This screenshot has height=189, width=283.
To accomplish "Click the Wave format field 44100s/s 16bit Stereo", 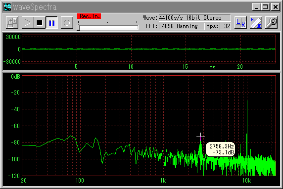I will click(x=195, y=18).
